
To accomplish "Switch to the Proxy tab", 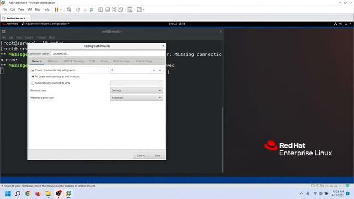I will [104, 61].
